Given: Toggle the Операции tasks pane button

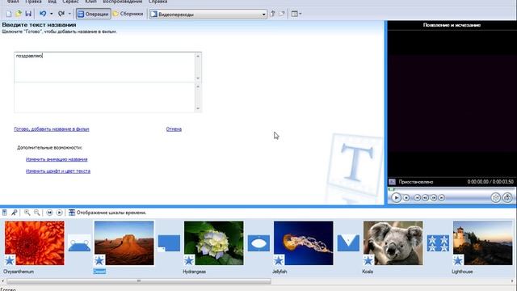Looking at the screenshot, I should tap(94, 14).
